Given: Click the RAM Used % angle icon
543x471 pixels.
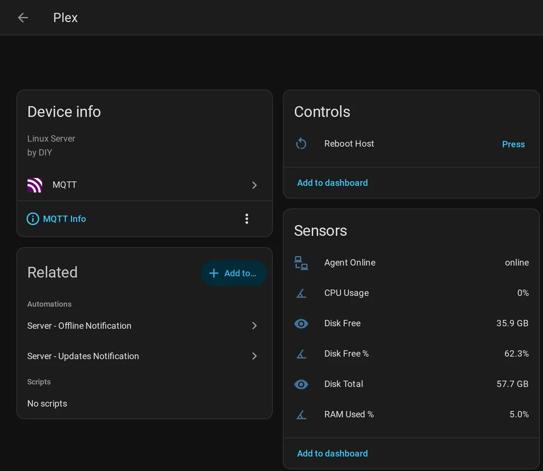Looking at the screenshot, I should (301, 415).
